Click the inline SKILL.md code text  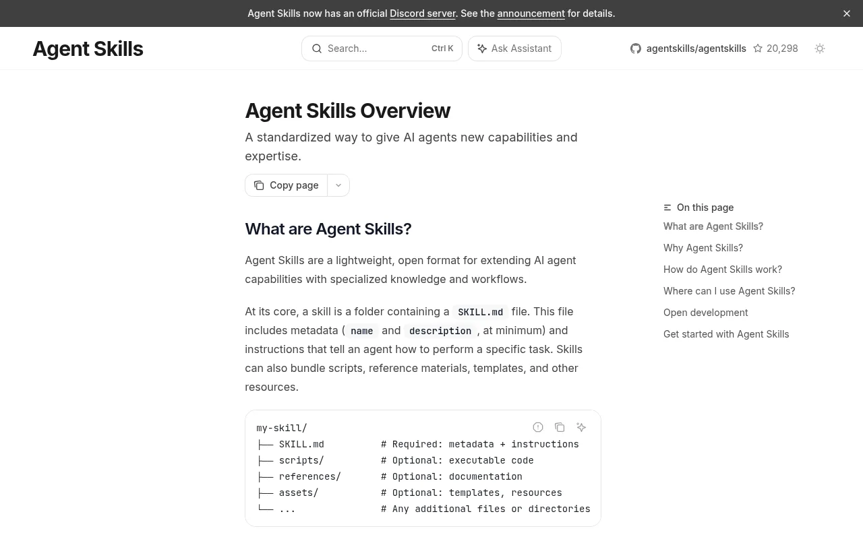click(480, 312)
